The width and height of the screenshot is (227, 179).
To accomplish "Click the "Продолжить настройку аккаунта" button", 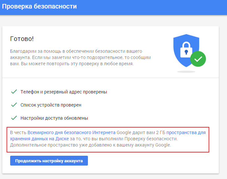I will [x=49, y=161].
